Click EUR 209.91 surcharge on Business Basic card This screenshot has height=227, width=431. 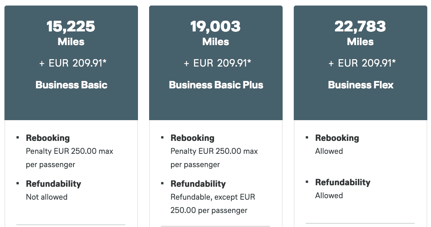pos(73,63)
